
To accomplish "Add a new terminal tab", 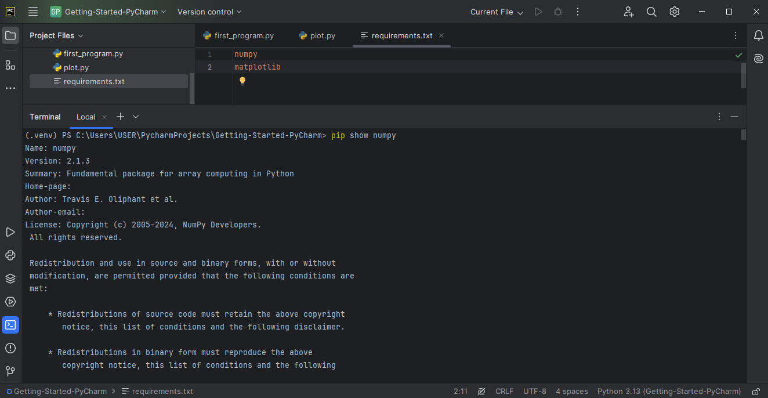I will 120,117.
